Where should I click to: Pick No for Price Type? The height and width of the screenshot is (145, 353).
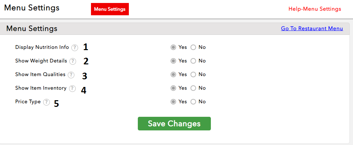pos(193,102)
